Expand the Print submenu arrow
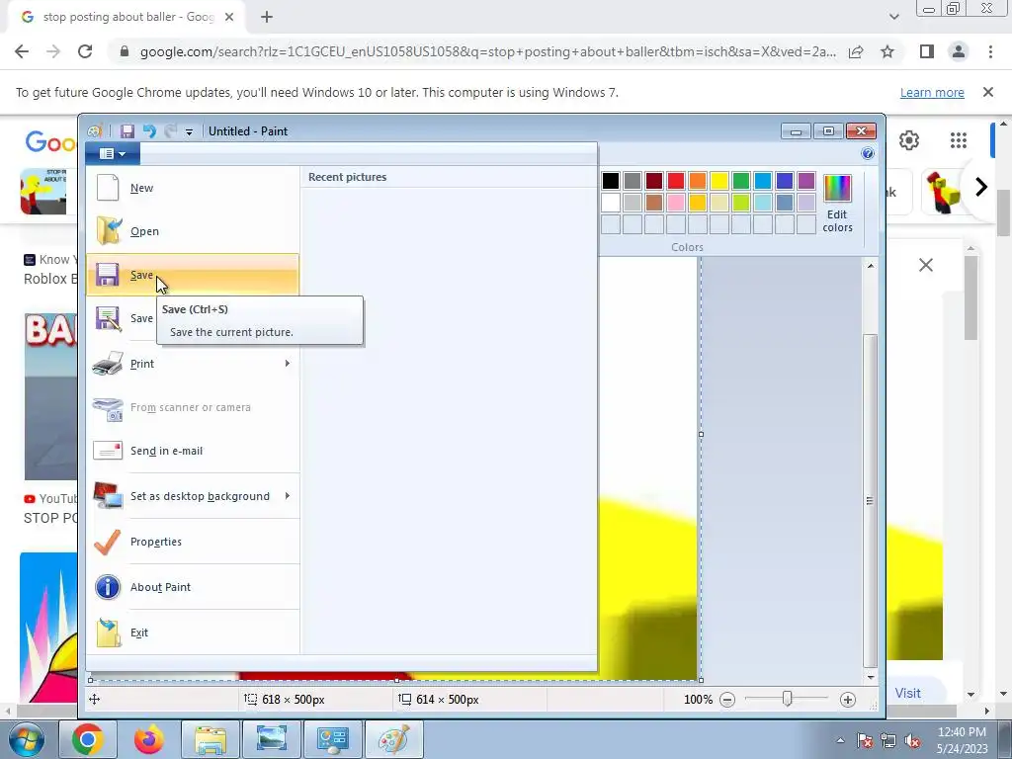This screenshot has width=1012, height=759. [288, 364]
